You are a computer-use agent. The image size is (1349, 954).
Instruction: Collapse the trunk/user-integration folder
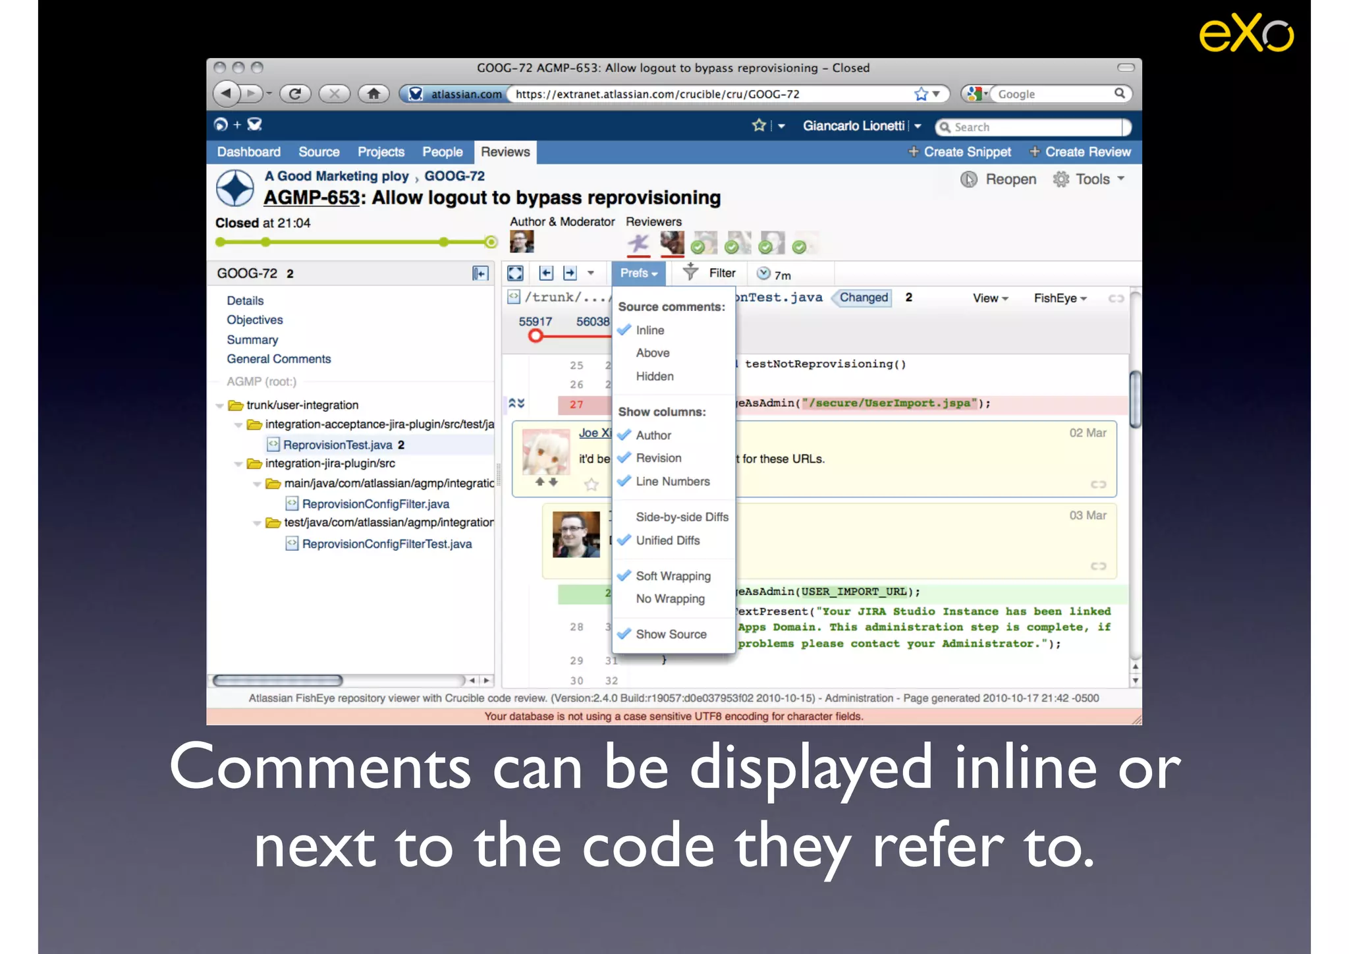coord(219,405)
